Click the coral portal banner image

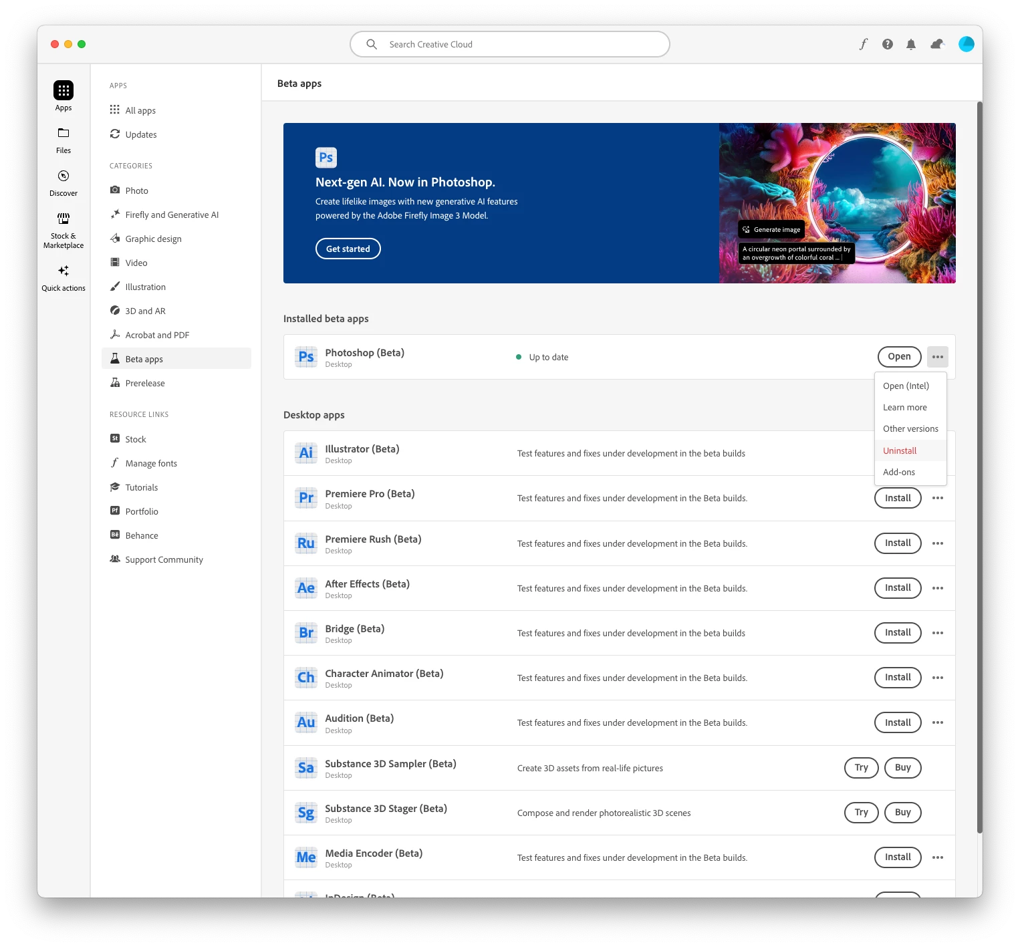click(837, 203)
